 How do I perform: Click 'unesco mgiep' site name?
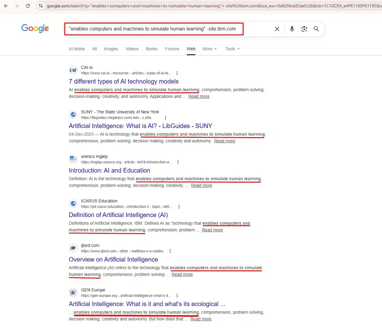pyautogui.click(x=94, y=156)
